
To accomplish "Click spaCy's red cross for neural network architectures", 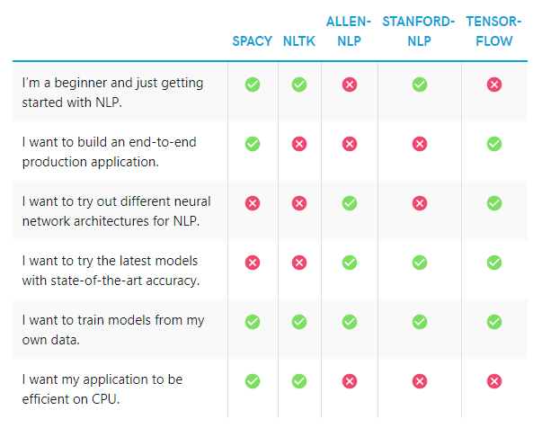I will pyautogui.click(x=253, y=203).
